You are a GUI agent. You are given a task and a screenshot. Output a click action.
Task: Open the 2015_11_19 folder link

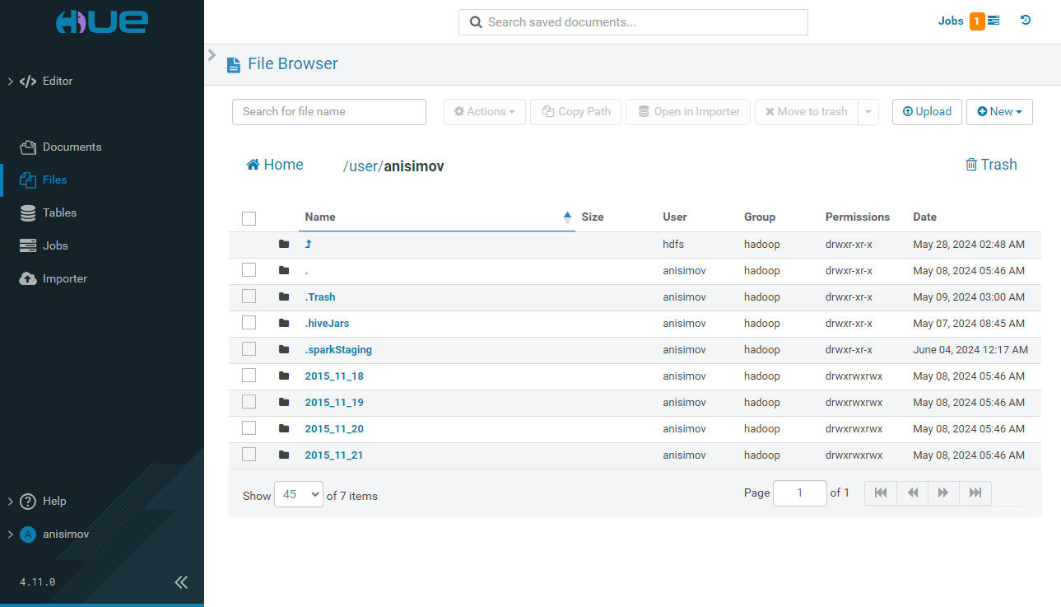tap(334, 403)
